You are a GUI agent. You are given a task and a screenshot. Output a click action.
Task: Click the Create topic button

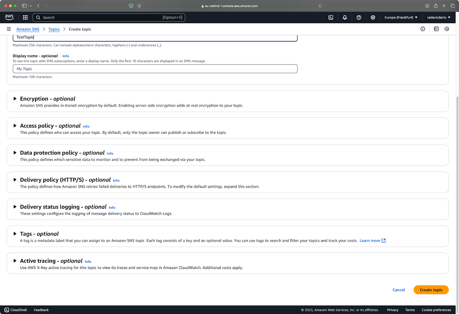tap(431, 290)
